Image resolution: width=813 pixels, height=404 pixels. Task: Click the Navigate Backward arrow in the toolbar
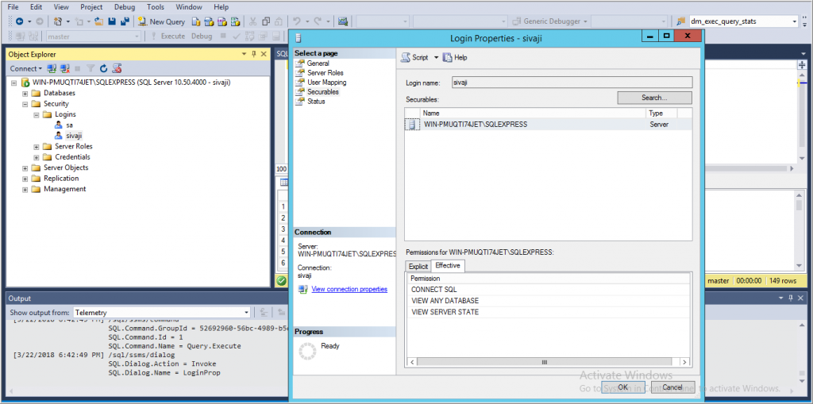click(19, 21)
